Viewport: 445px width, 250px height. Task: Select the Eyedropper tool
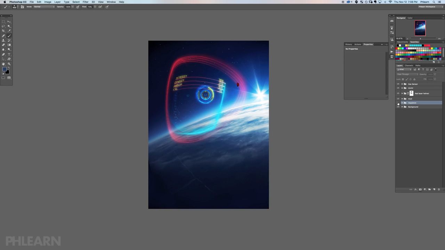9,31
